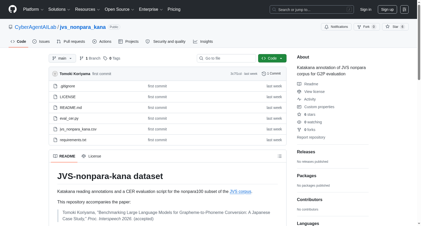Click the Packages heading
The width and height of the screenshot is (421, 226).
307,176
